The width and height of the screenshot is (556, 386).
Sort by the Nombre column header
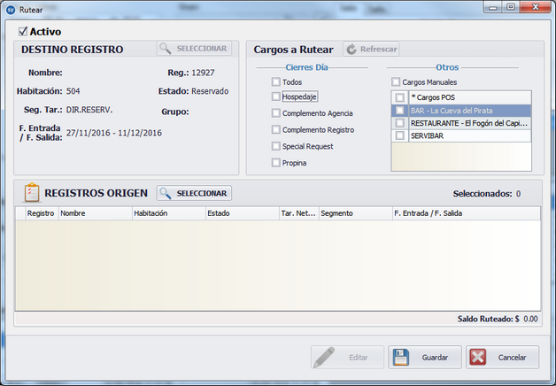(96, 213)
